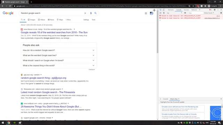Click the page vertical scrollbar thumb
Screen dimensions: 223x125
(x=157, y=32)
